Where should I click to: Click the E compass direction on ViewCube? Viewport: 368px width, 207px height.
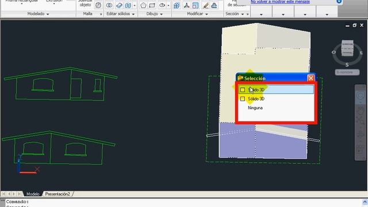pyautogui.click(x=361, y=53)
